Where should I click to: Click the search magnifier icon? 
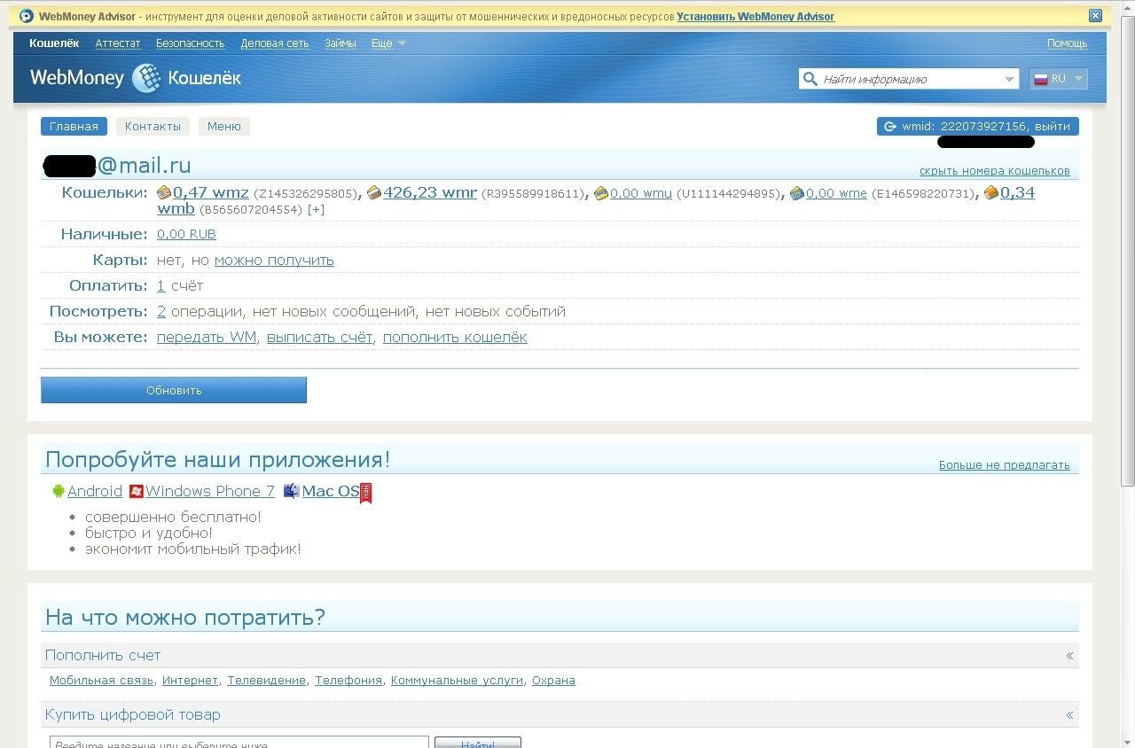coord(810,79)
